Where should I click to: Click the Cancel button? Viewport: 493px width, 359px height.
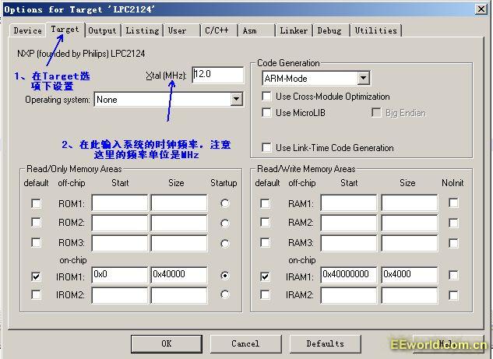245,343
